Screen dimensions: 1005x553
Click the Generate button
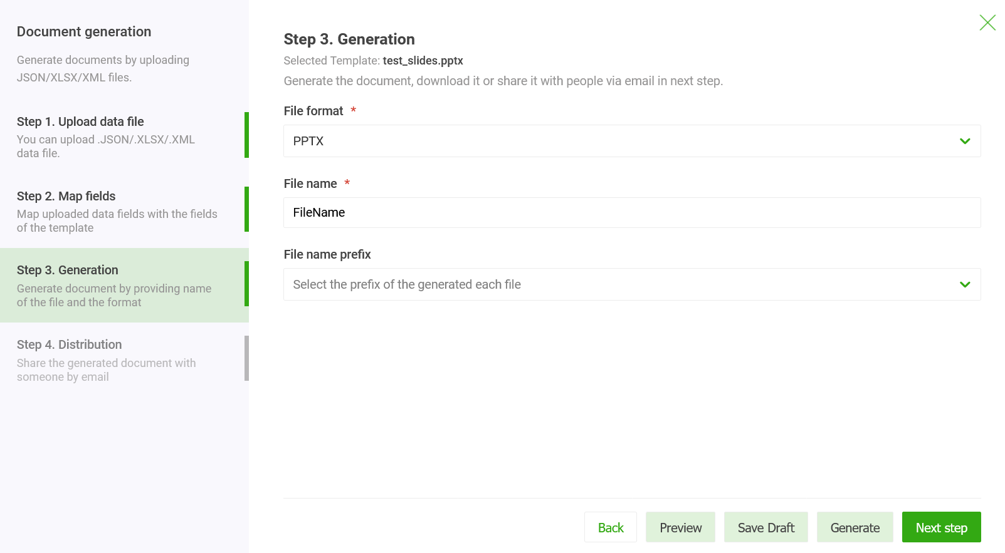[855, 527]
